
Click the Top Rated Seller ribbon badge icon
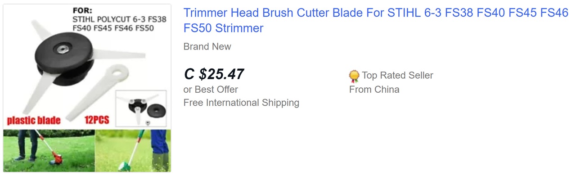pyautogui.click(x=354, y=76)
